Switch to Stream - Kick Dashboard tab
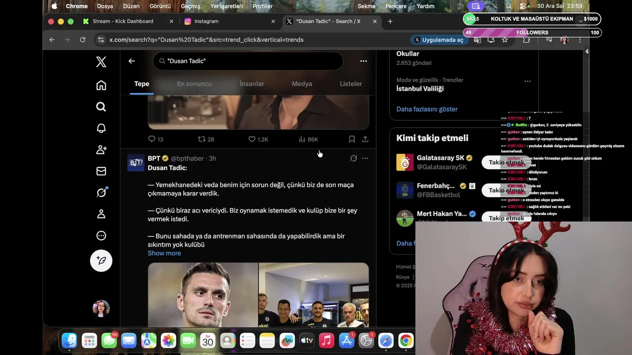The height and width of the screenshot is (355, 632). (123, 21)
